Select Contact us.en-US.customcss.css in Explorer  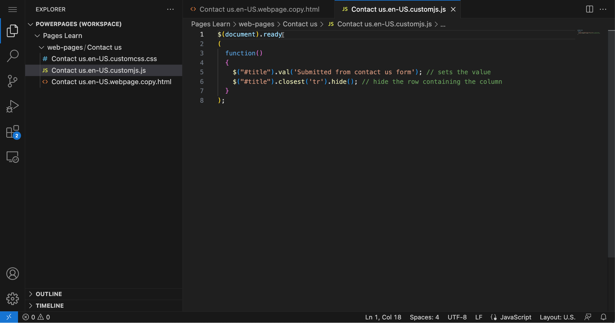[x=104, y=59]
